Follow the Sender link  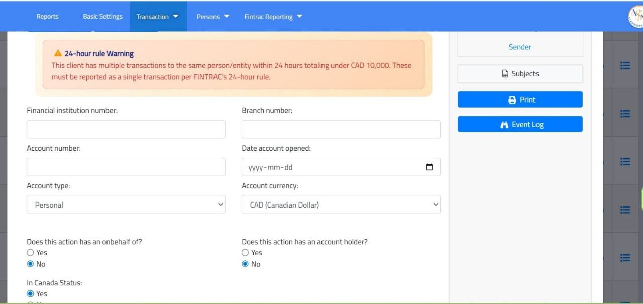click(519, 47)
